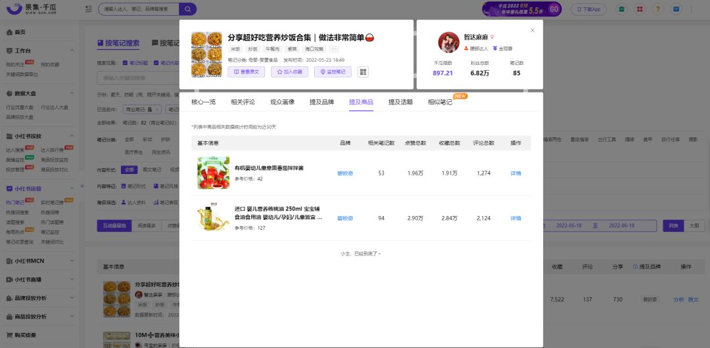Image resolution: width=710 pixels, height=348 pixels.
Task: Open the green gift icon in top bar
Action: [x=622, y=9]
